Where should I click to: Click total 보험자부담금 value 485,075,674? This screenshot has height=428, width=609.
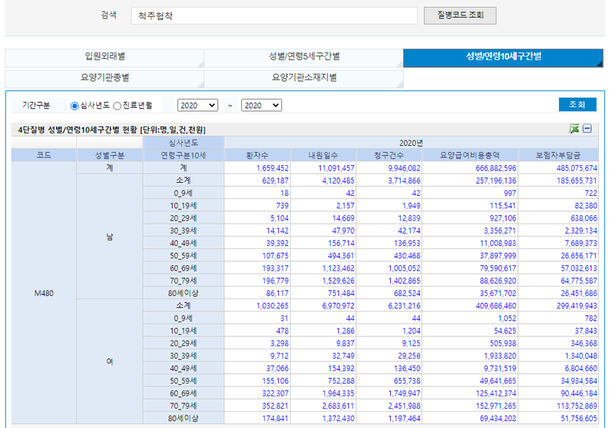coord(577,168)
